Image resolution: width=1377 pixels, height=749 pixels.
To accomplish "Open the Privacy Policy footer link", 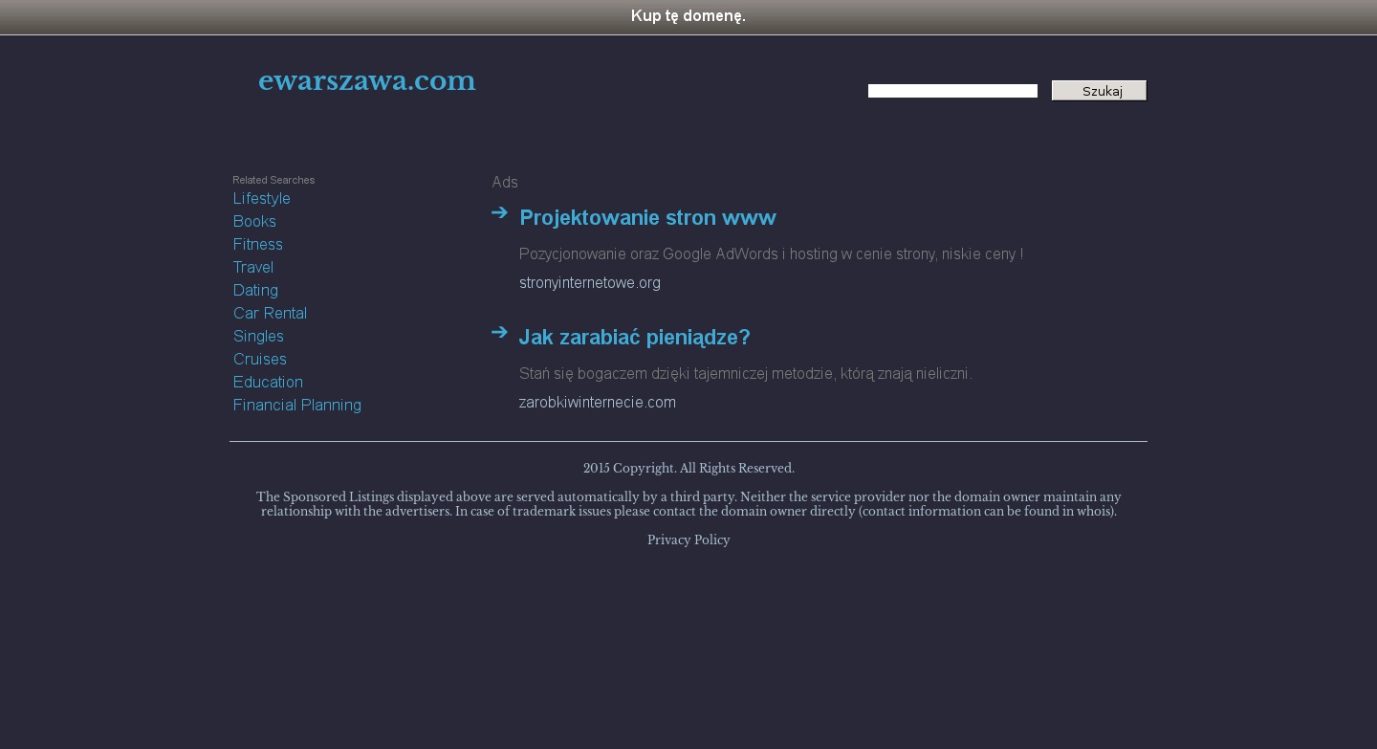I will (x=688, y=540).
